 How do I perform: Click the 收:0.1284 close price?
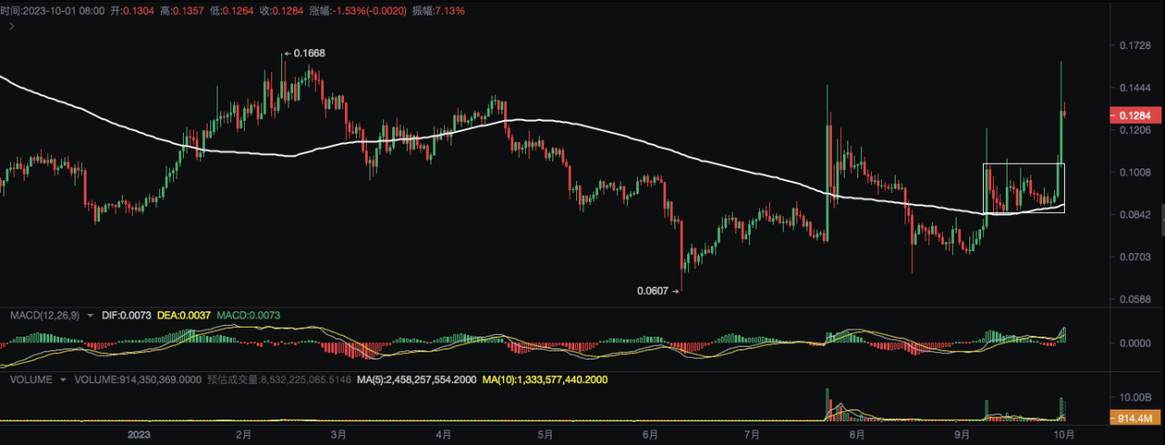coord(281,11)
